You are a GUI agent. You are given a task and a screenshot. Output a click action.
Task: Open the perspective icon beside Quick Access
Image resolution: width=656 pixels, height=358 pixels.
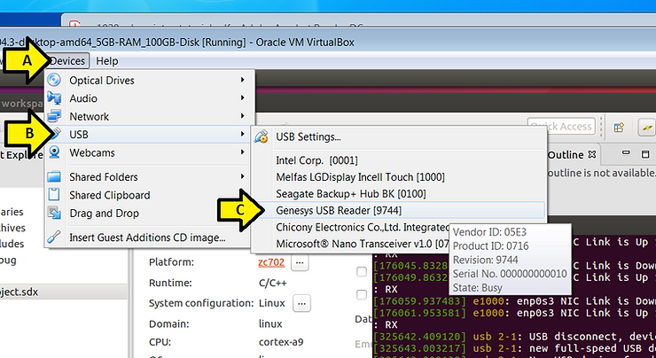pyautogui.click(x=619, y=127)
